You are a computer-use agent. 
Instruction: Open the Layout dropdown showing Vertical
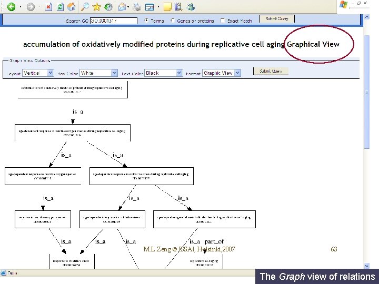tap(38, 73)
